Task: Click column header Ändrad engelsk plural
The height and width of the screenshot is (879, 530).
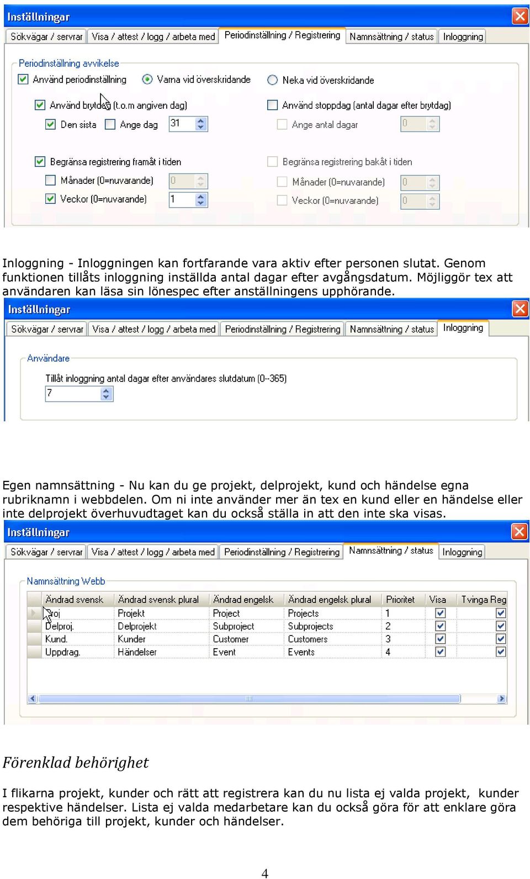Action: 333,599
